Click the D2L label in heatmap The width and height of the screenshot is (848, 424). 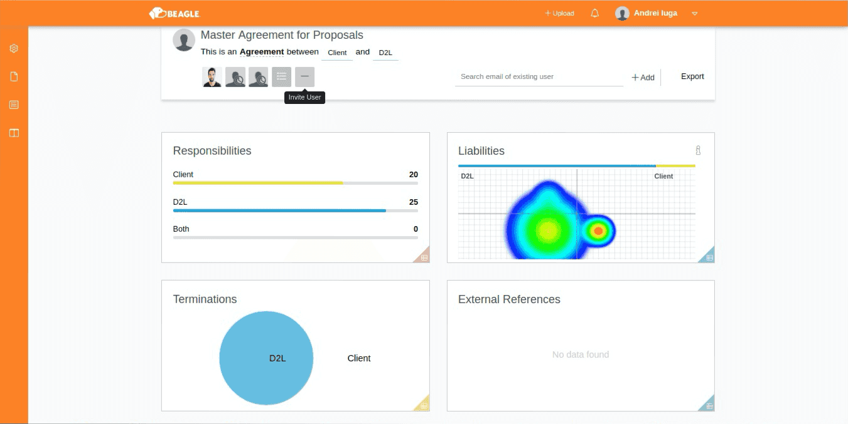click(x=468, y=177)
